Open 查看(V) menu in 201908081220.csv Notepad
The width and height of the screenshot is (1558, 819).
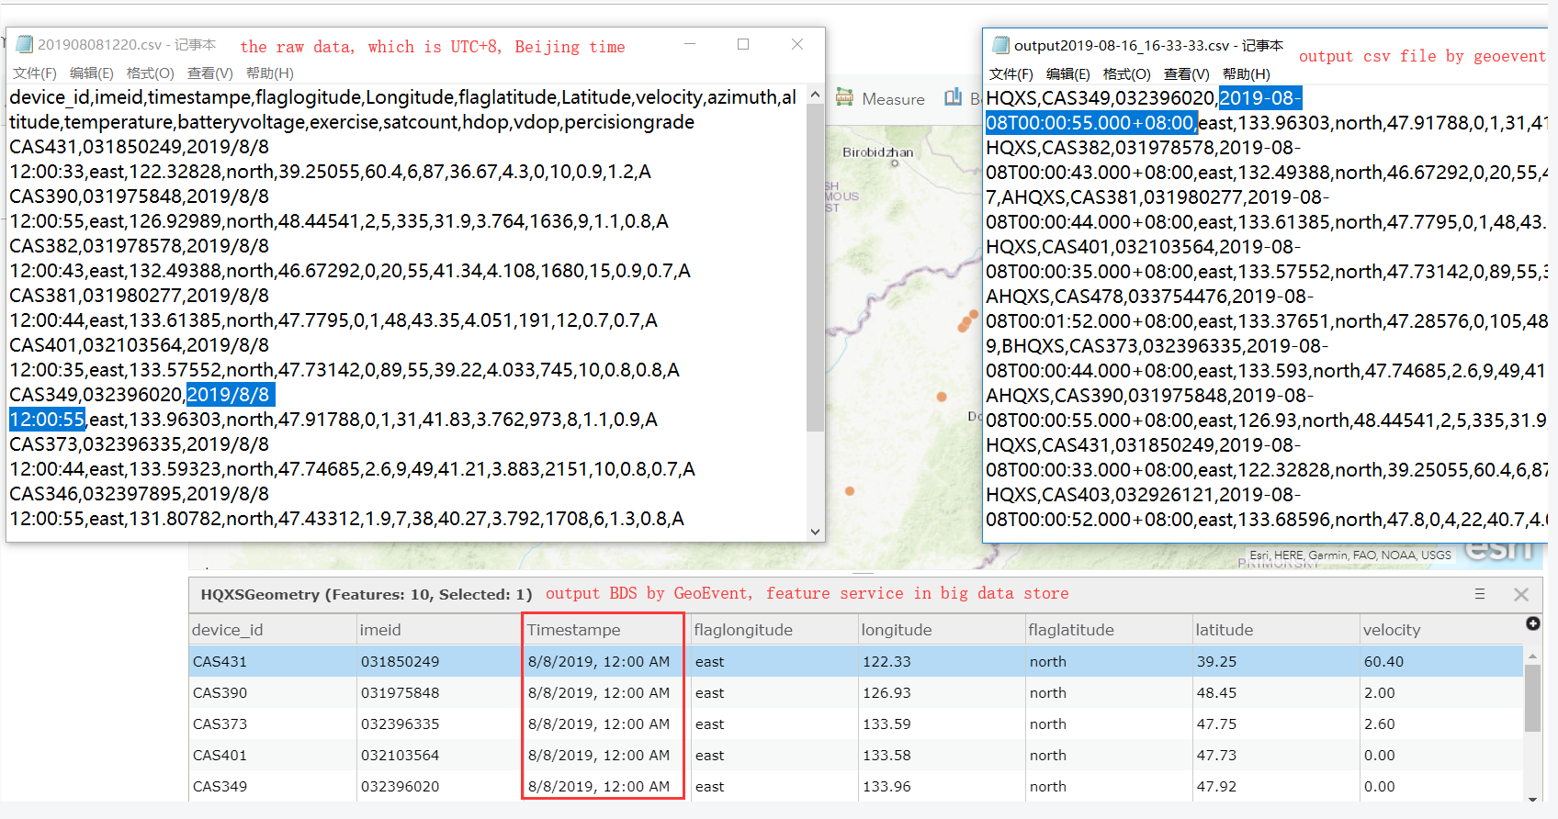tap(210, 73)
